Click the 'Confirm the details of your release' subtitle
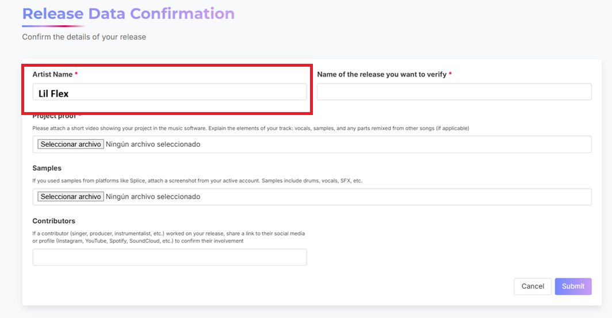 pos(84,37)
